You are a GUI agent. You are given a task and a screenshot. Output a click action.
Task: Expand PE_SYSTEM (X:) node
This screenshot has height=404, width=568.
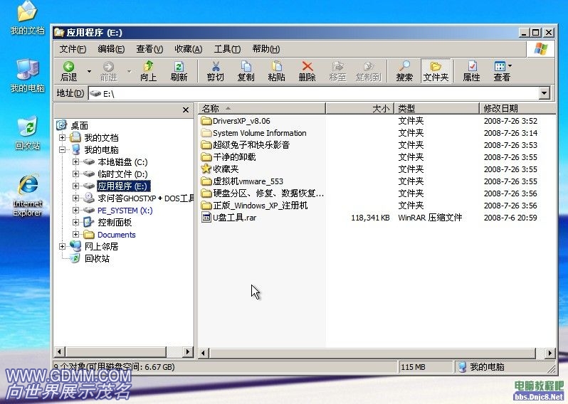(x=75, y=210)
